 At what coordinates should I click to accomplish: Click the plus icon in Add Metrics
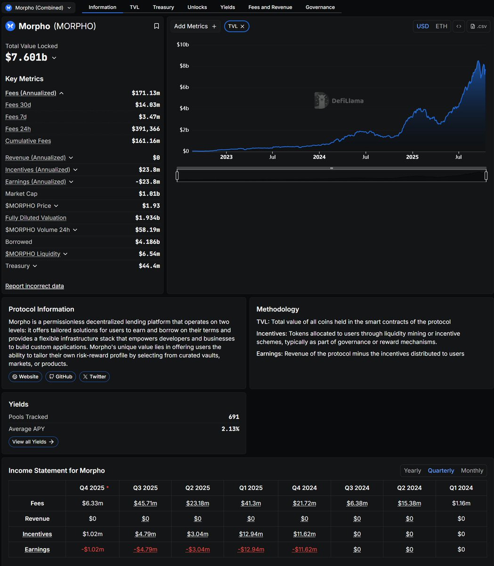[214, 26]
